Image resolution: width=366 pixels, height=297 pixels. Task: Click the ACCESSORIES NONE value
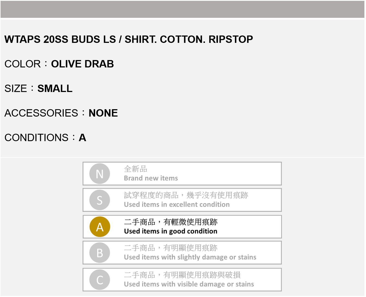click(103, 113)
